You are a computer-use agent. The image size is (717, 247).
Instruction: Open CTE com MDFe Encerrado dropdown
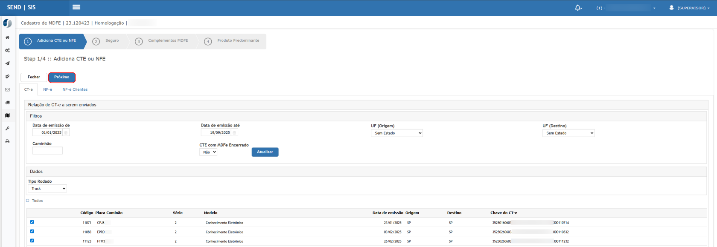pyautogui.click(x=208, y=152)
